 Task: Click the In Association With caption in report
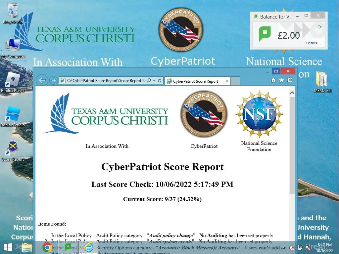click(107, 146)
